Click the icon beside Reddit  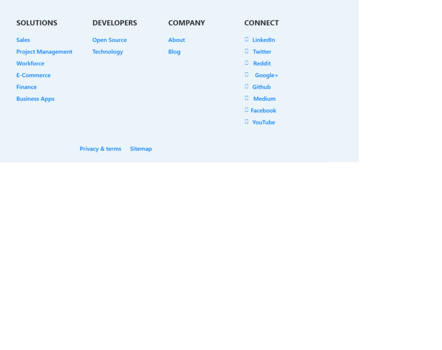[x=247, y=63]
